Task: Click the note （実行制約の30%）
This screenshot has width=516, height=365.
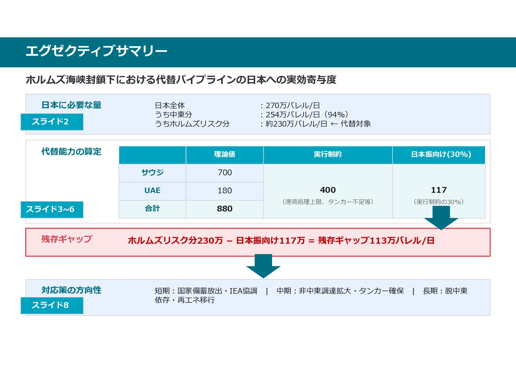Action: 439,202
